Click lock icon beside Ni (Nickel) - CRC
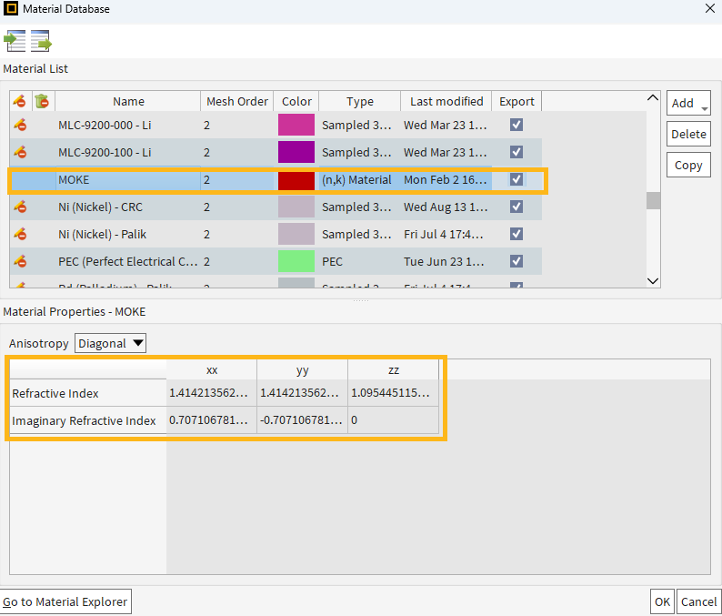The width and height of the screenshot is (722, 616). [x=20, y=207]
